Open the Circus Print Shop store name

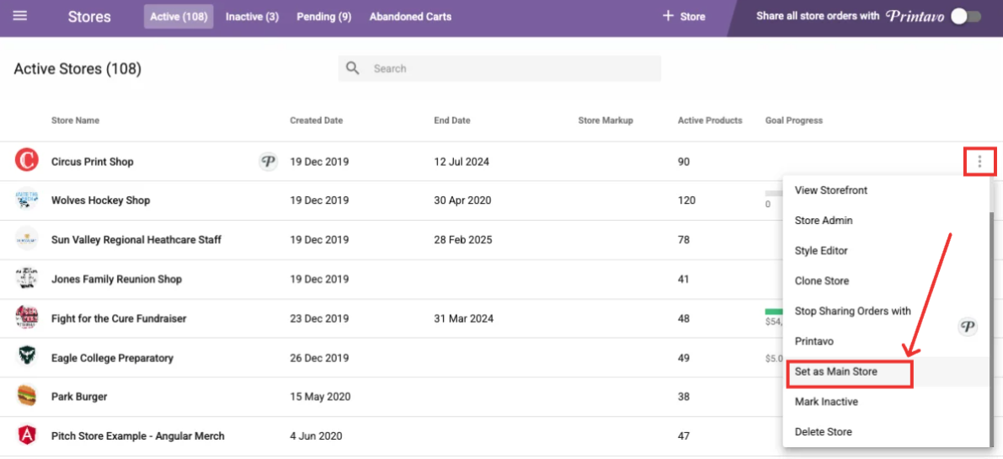point(92,162)
